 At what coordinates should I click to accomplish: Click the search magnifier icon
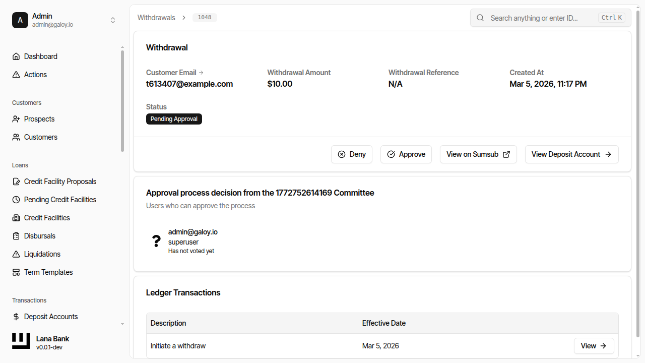(480, 18)
